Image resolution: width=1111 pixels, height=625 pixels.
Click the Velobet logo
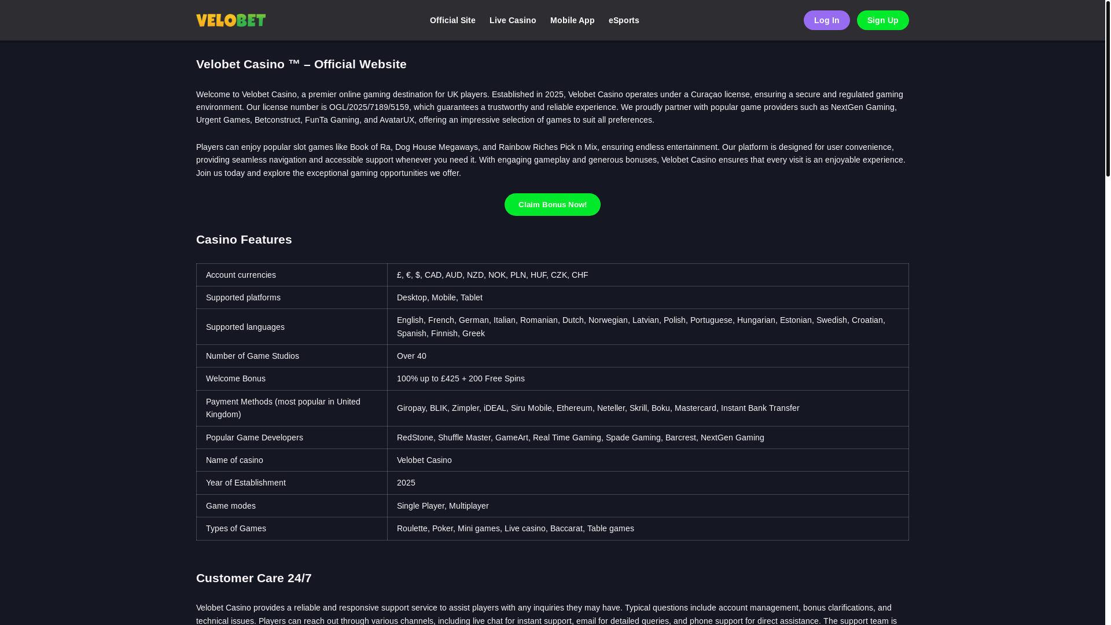pos(231,20)
